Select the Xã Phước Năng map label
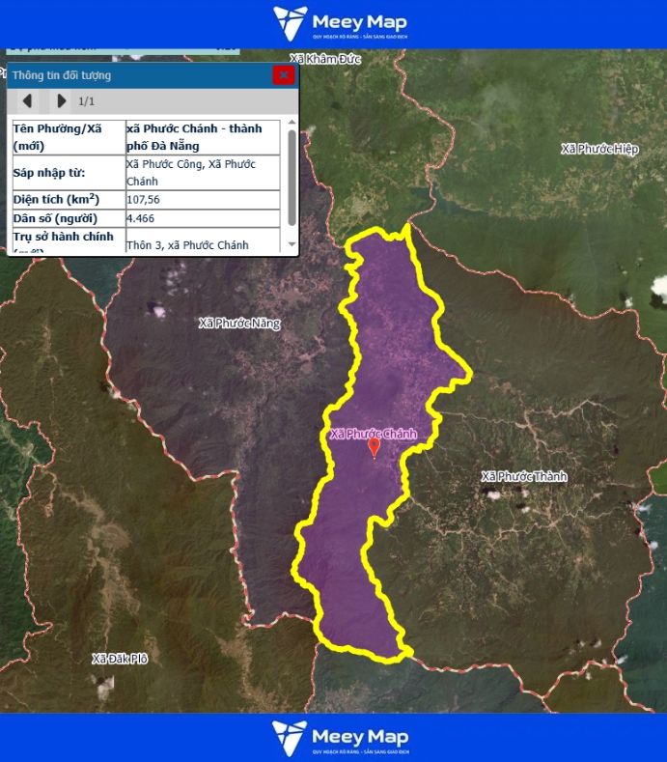The image size is (667, 762). tap(238, 324)
